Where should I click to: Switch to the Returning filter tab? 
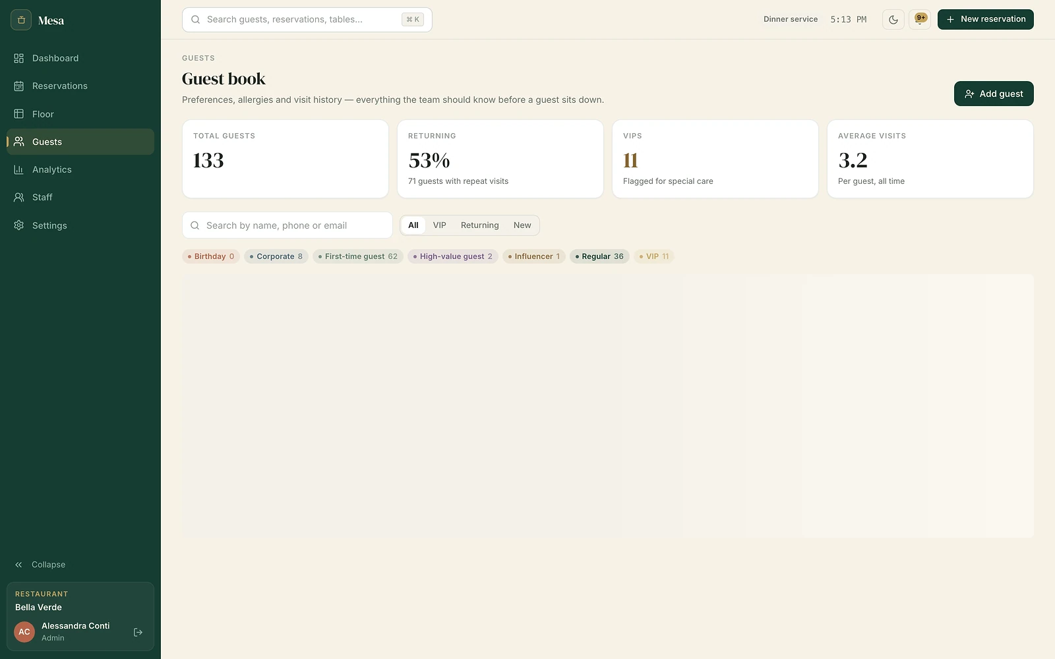click(x=480, y=225)
